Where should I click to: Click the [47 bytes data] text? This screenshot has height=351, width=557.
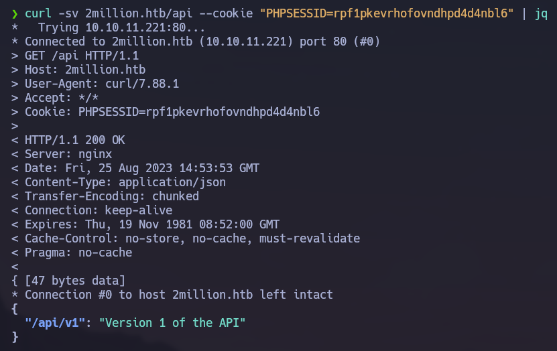coord(75,281)
